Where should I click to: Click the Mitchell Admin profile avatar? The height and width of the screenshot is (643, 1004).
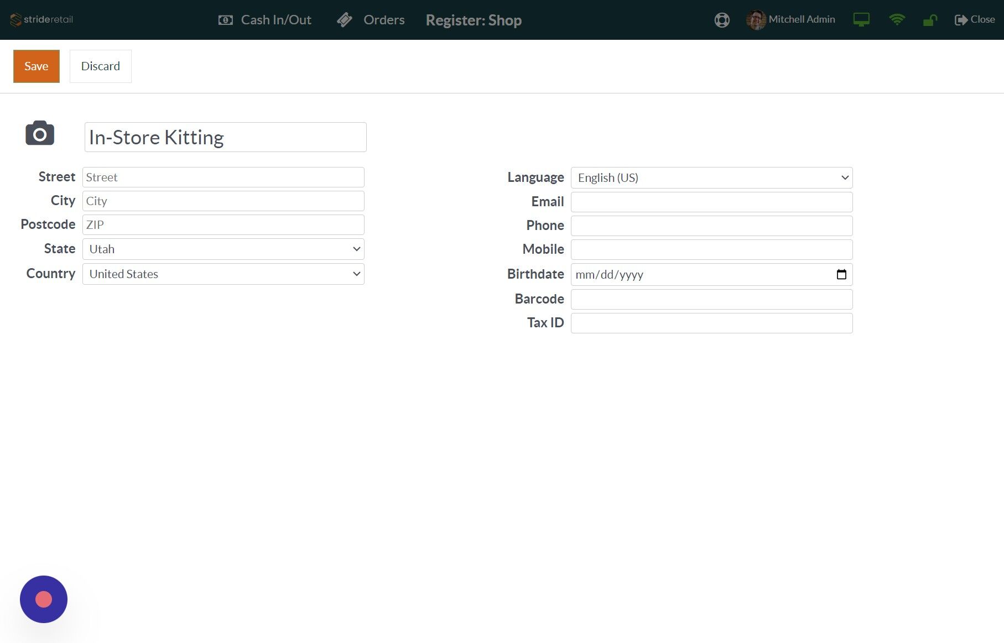pos(755,19)
